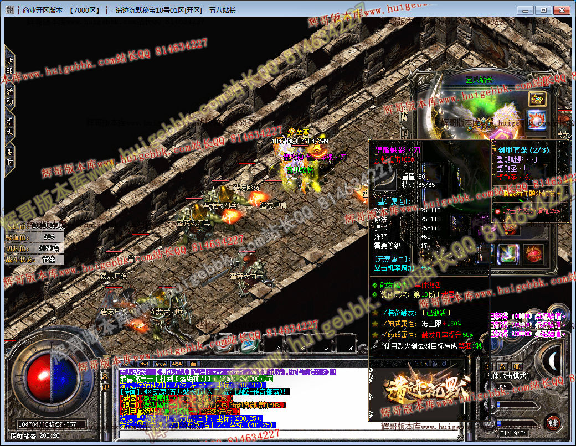Click the player name 五八站长 character
This screenshot has height=446, width=576.
click(x=300, y=170)
